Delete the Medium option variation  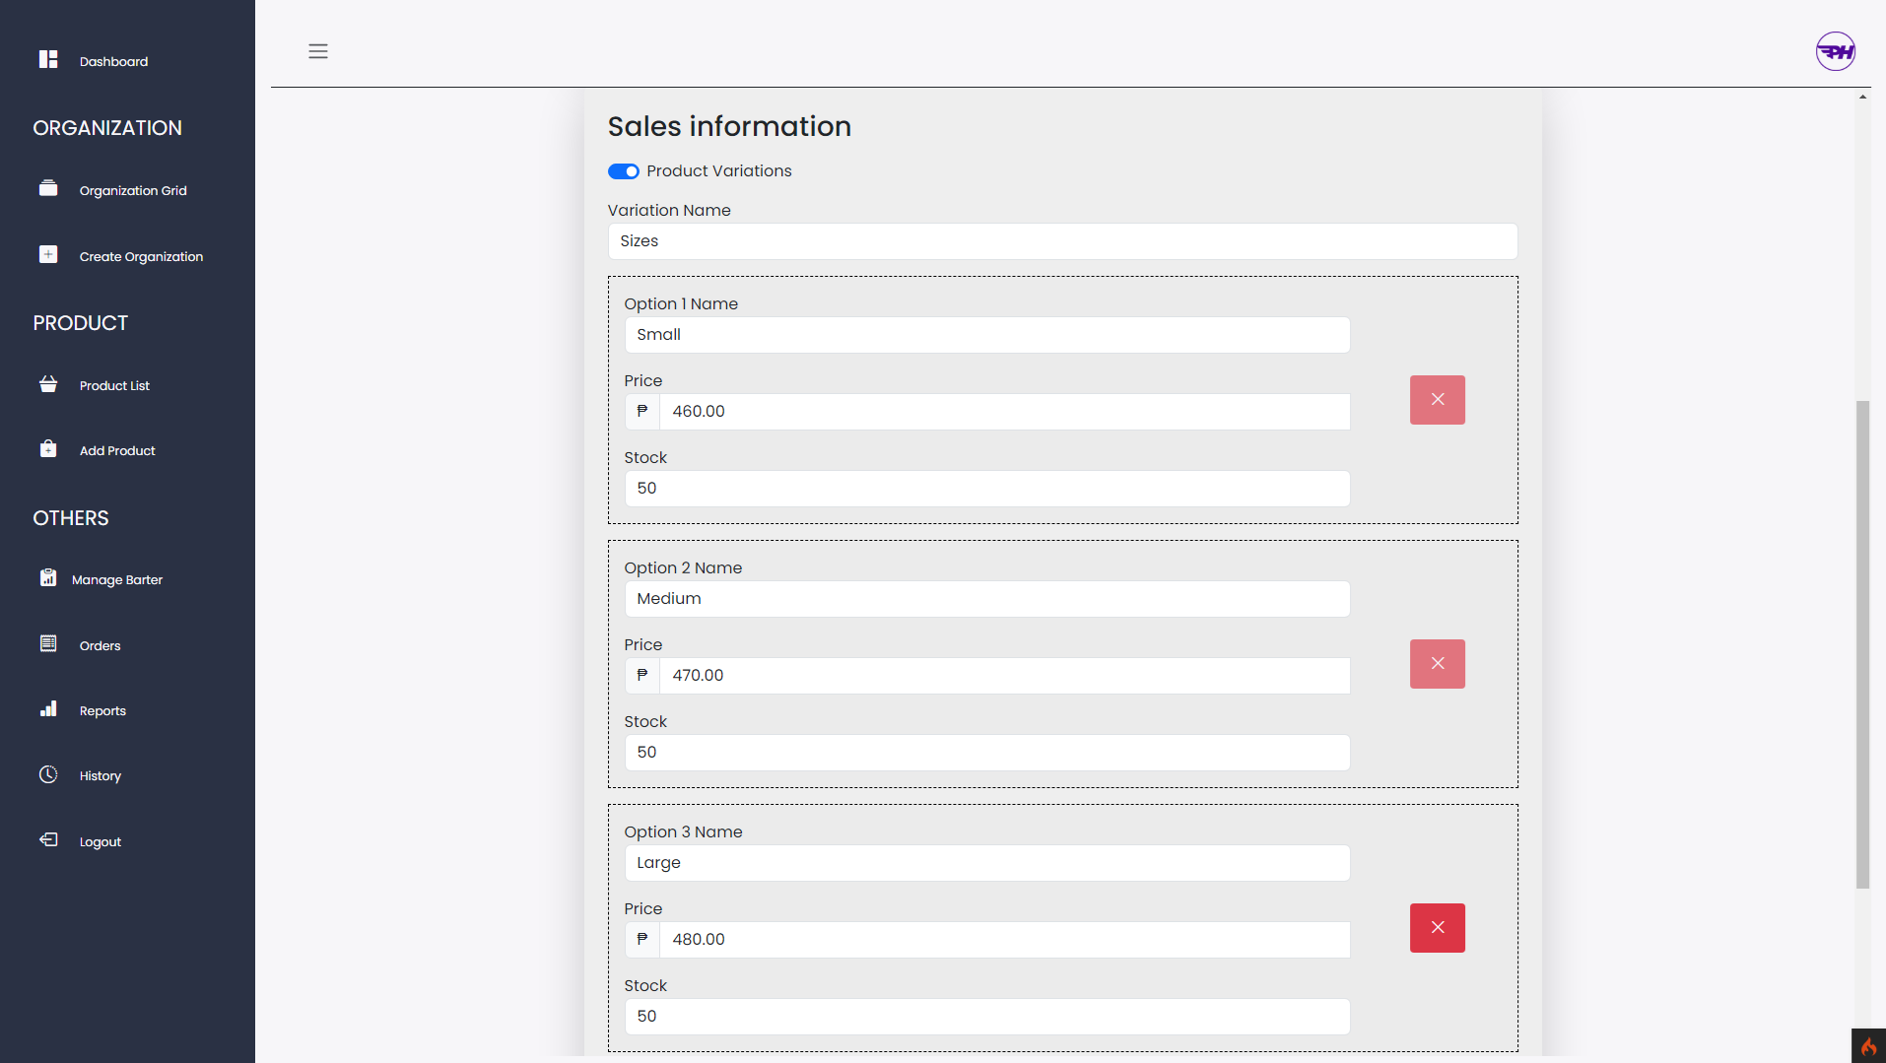(x=1437, y=664)
